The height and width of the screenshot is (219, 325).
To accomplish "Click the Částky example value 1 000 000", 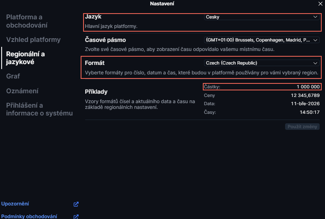I will 308,87.
